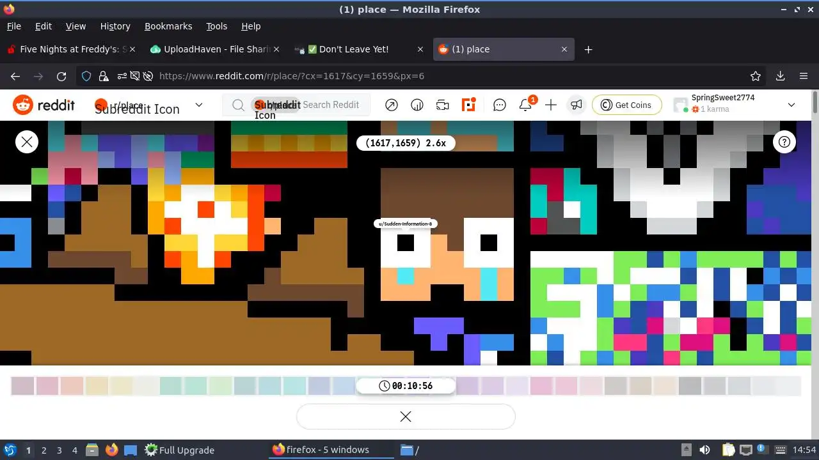819x460 pixels.
Task: Close the Five Nights at Freddy's tab
Action: pos(132,49)
